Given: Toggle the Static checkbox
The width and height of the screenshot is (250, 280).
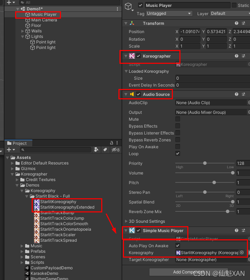Looking at the screenshot, I should pos(234,6).
